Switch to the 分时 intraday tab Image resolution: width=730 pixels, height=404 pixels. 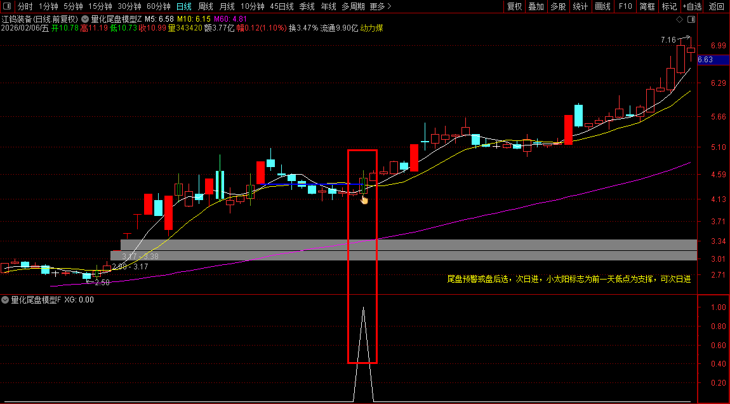pyautogui.click(x=25, y=6)
